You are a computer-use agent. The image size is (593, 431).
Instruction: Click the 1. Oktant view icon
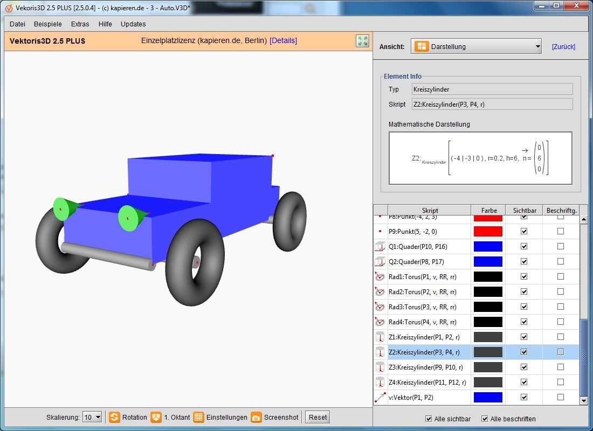[156, 418]
